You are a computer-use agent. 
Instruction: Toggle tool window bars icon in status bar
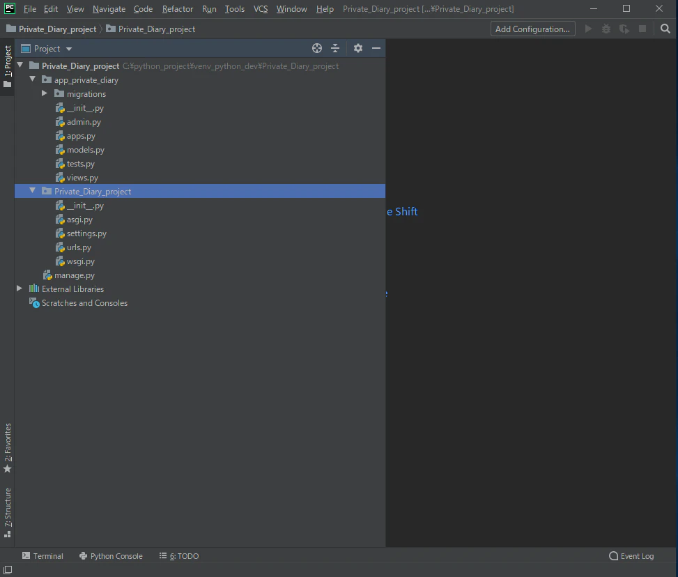[8, 569]
